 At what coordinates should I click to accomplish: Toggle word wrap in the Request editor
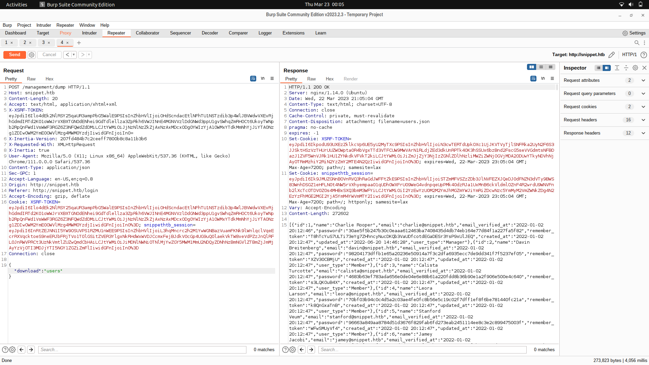pyautogui.click(x=253, y=78)
